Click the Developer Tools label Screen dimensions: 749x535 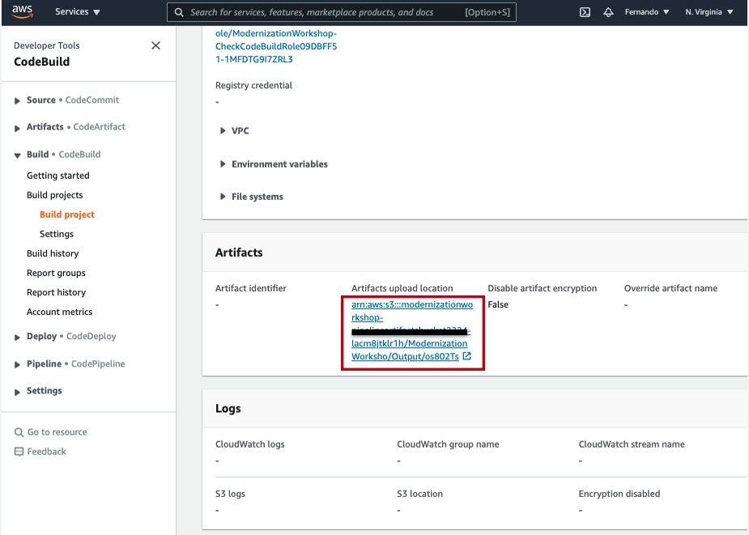coord(47,45)
